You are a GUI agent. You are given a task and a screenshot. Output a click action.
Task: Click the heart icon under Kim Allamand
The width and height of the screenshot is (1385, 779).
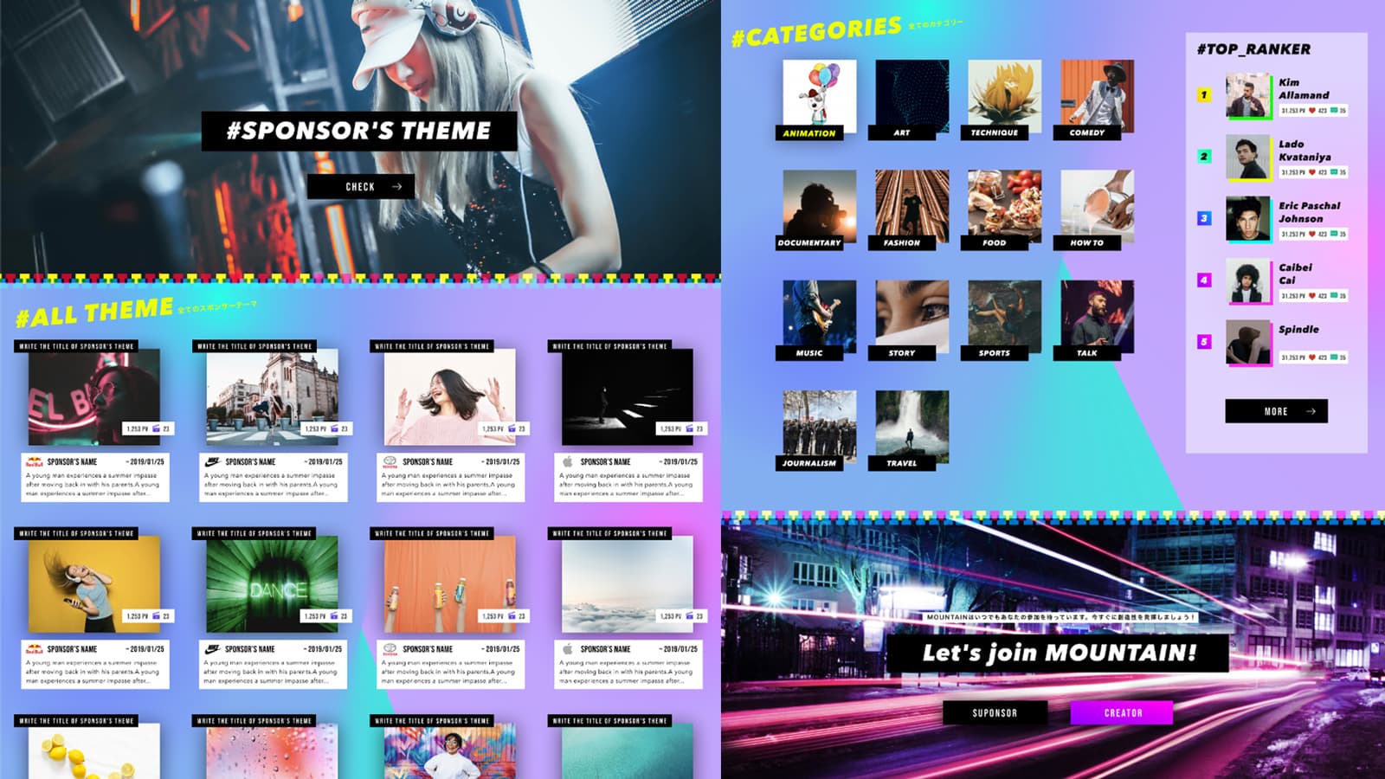1312,111
